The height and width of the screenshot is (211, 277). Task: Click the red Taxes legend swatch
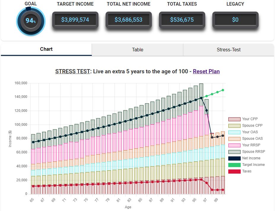(x=234, y=171)
